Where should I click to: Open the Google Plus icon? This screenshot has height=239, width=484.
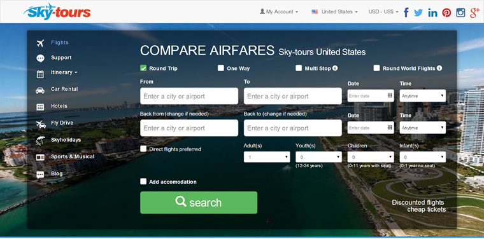(x=474, y=13)
